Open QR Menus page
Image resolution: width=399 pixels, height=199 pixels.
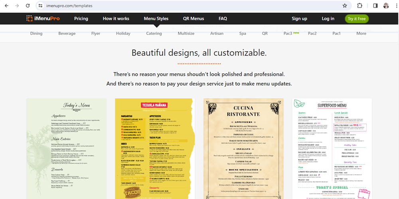coord(194,19)
